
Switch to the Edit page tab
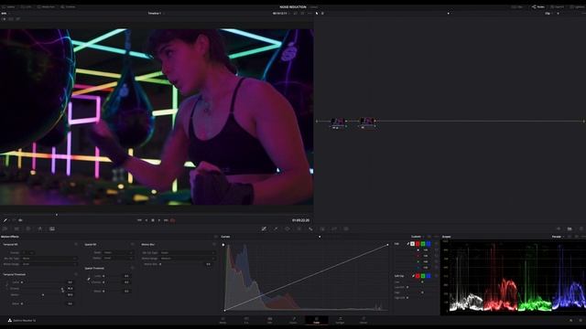(x=269, y=320)
